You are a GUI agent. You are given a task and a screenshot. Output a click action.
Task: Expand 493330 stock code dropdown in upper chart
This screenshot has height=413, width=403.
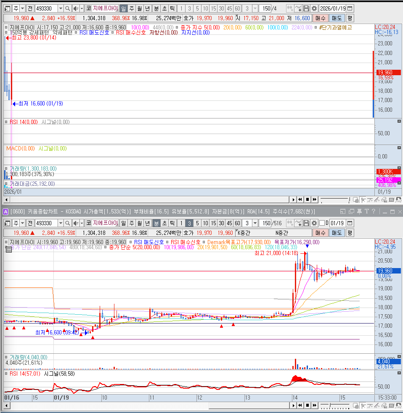point(61,8)
